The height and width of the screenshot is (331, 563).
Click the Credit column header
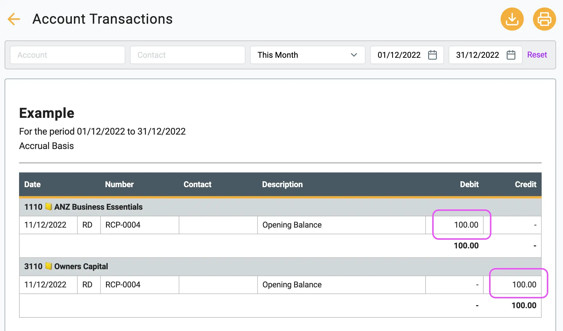[525, 184]
